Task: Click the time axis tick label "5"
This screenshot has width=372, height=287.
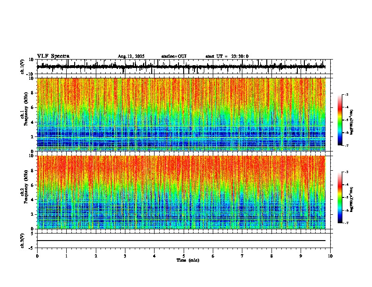Action: click(184, 256)
